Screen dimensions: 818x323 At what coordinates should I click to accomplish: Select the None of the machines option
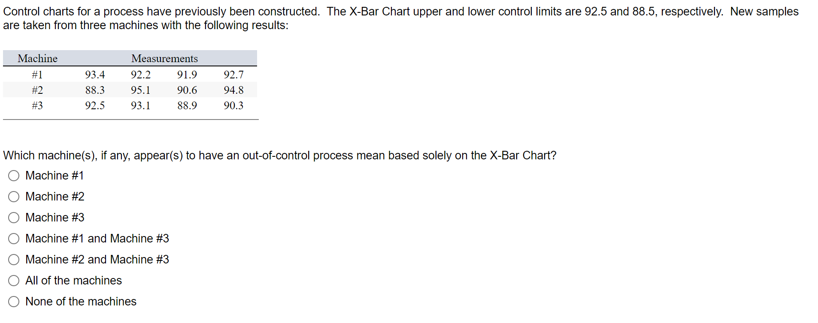[13, 302]
